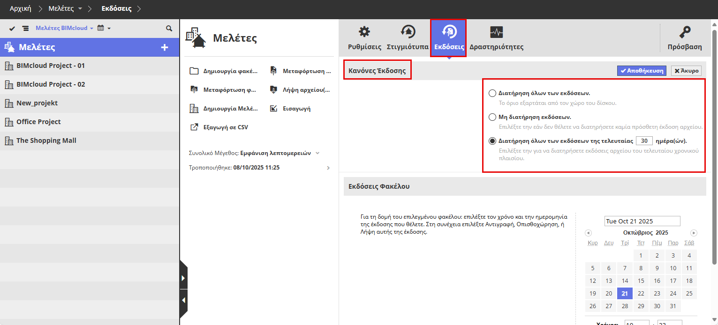Click the plus icon to add to Μελέτες
This screenshot has width=718, height=325.
(164, 47)
